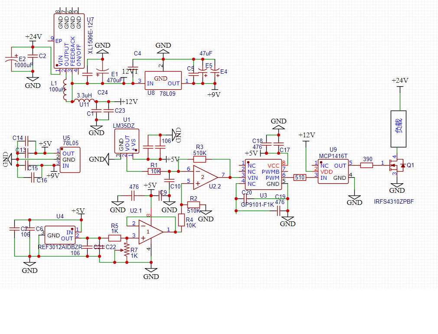Select the U9 MCP1416T driver chip

coord(333,172)
